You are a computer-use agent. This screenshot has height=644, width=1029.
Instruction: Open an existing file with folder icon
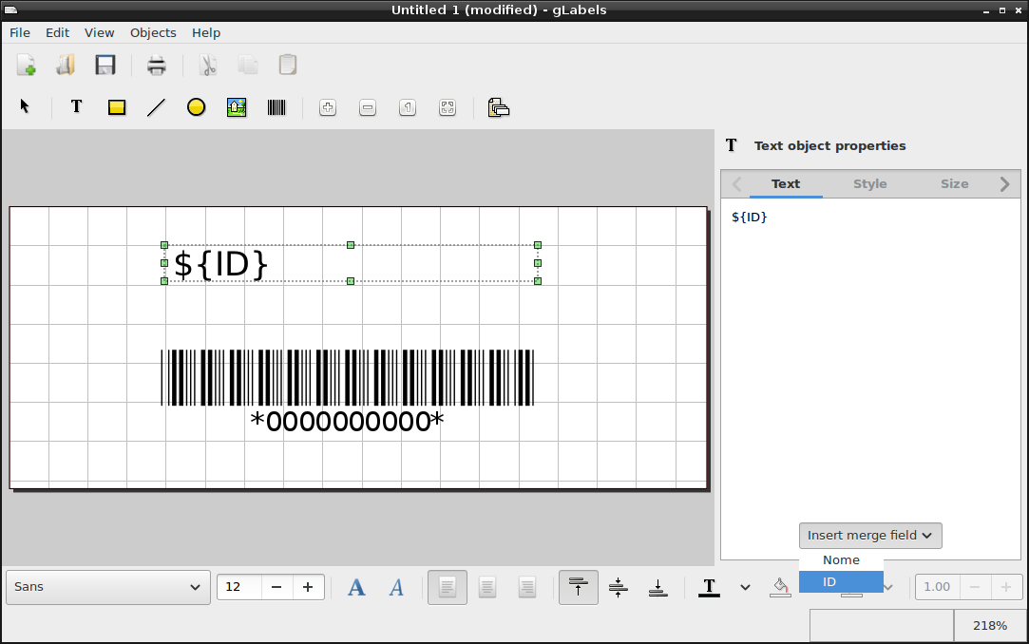66,65
